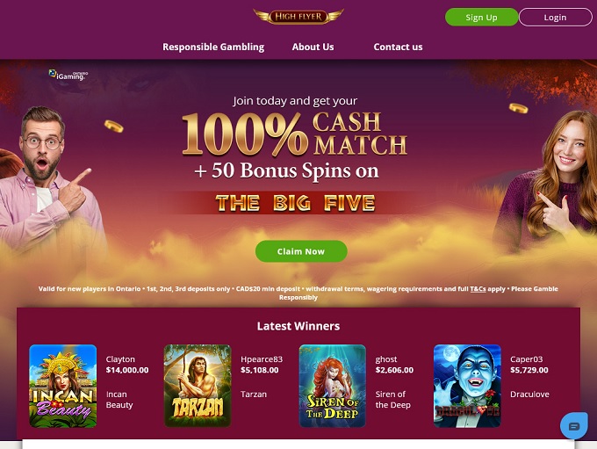Click The Big Five game banner
Screen dimensions: 597x449
296,203
